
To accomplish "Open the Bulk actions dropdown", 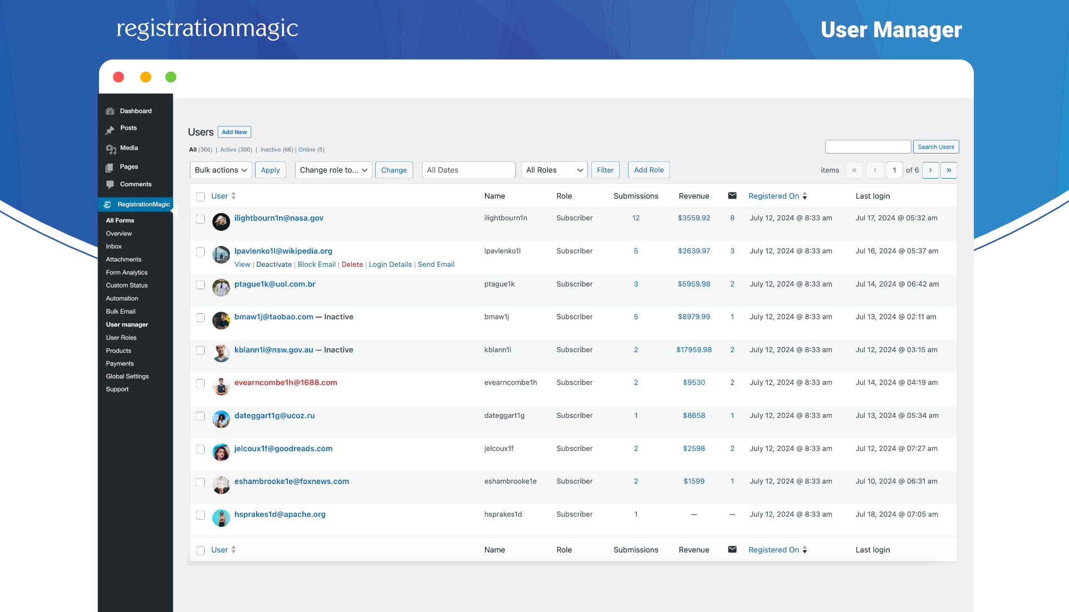I will point(220,170).
